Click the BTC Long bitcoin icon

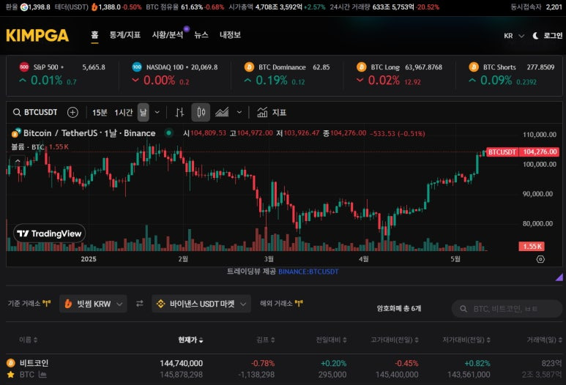click(x=361, y=67)
